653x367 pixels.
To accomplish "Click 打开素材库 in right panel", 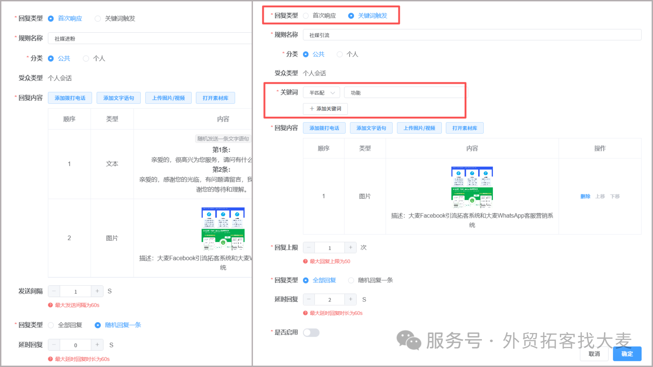I will (465, 128).
